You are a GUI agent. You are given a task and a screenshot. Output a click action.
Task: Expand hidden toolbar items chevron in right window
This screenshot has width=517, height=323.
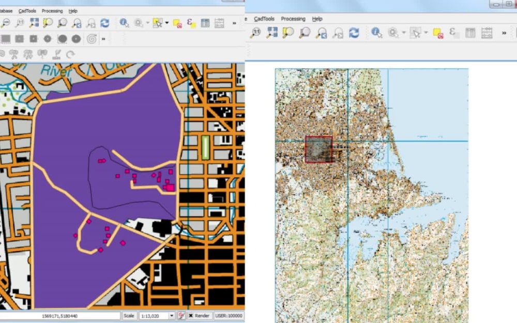pyautogui.click(x=504, y=33)
